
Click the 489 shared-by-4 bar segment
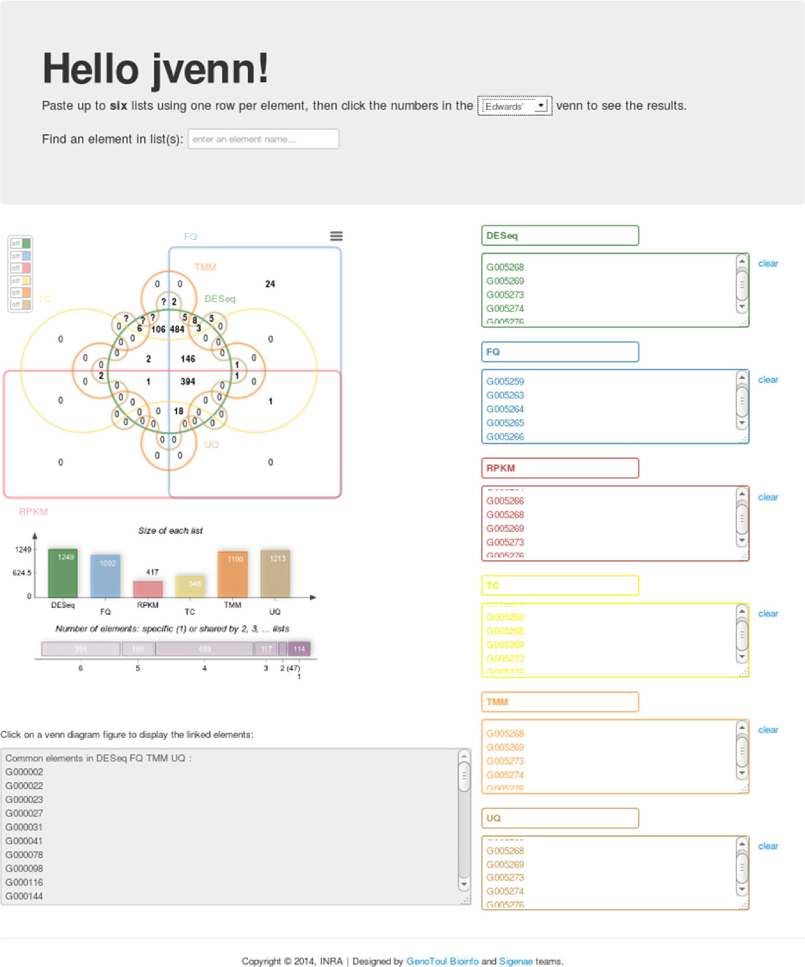[205, 649]
